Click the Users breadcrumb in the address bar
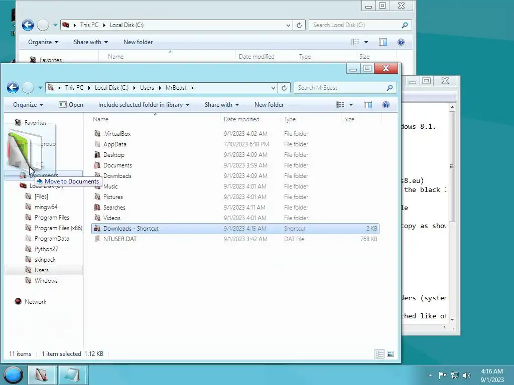514x385 pixels. (x=147, y=88)
